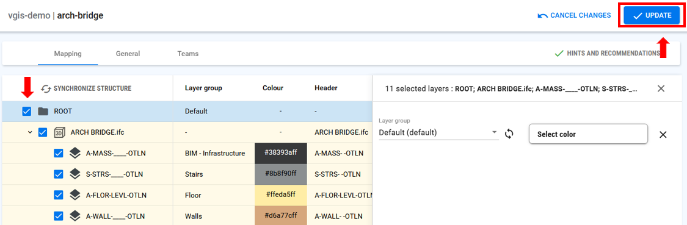This screenshot has width=687, height=225.
Task: Close the 11 selected layers panel
Action: (661, 88)
